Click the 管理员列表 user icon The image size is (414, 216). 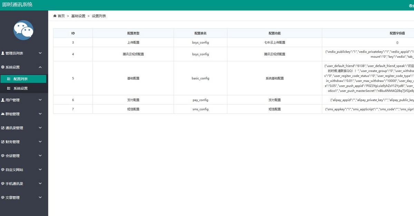coord(3,53)
